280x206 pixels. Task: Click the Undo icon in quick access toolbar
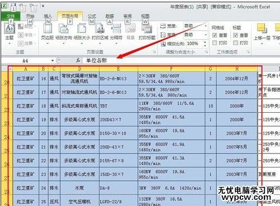(23, 7)
